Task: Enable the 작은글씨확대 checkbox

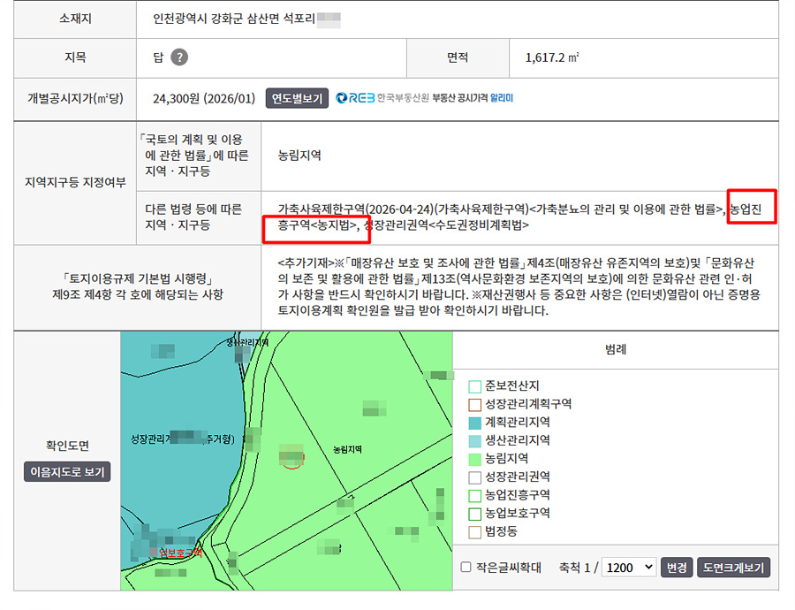Action: coord(466,567)
